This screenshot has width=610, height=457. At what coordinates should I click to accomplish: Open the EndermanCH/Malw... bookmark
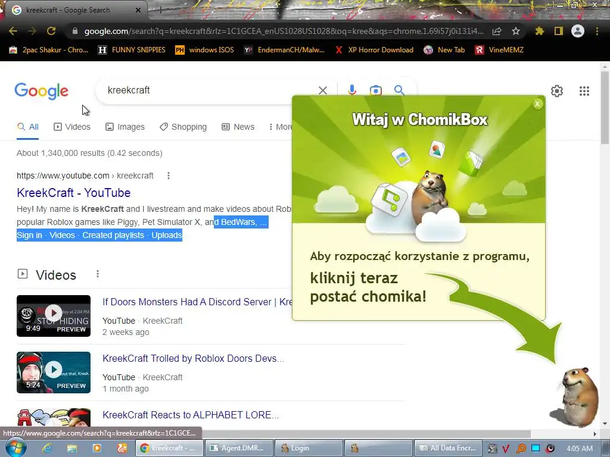pos(284,50)
